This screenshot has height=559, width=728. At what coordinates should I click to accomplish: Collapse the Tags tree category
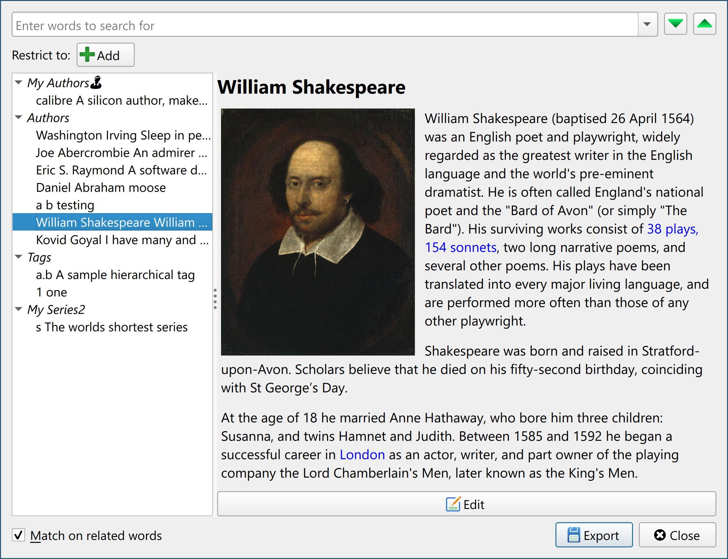click(19, 256)
